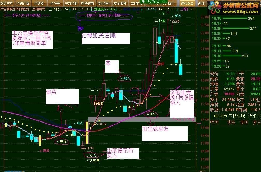The image size is (261, 172).
Task: Click the 工作线:16.59 indicator label
Action: point(59,10)
